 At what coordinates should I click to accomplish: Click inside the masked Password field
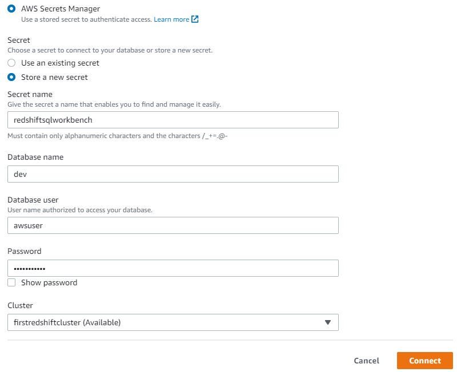[173, 268]
